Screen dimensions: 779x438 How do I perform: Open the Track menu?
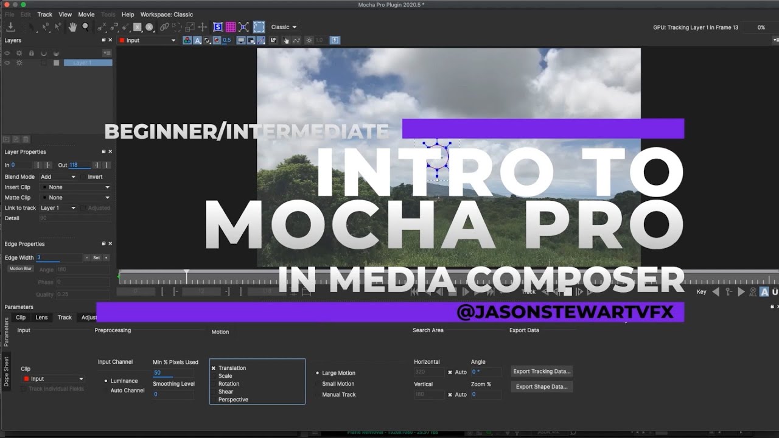[x=45, y=15]
